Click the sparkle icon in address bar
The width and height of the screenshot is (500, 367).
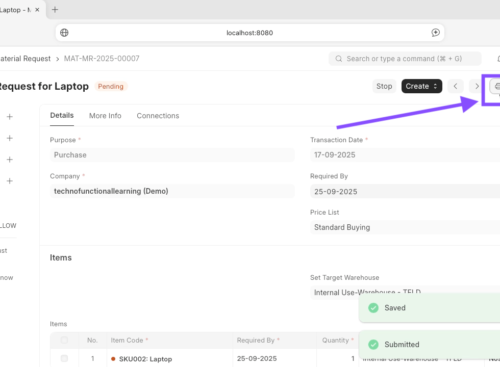[x=435, y=33]
